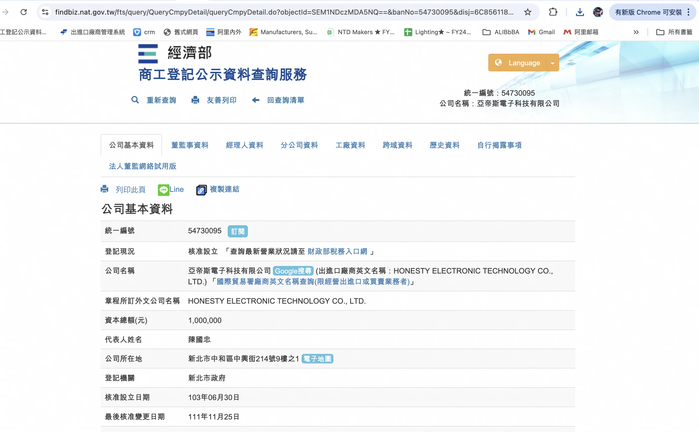Open the 財政部稅務入口網 link
This screenshot has width=699, height=432.
337,251
